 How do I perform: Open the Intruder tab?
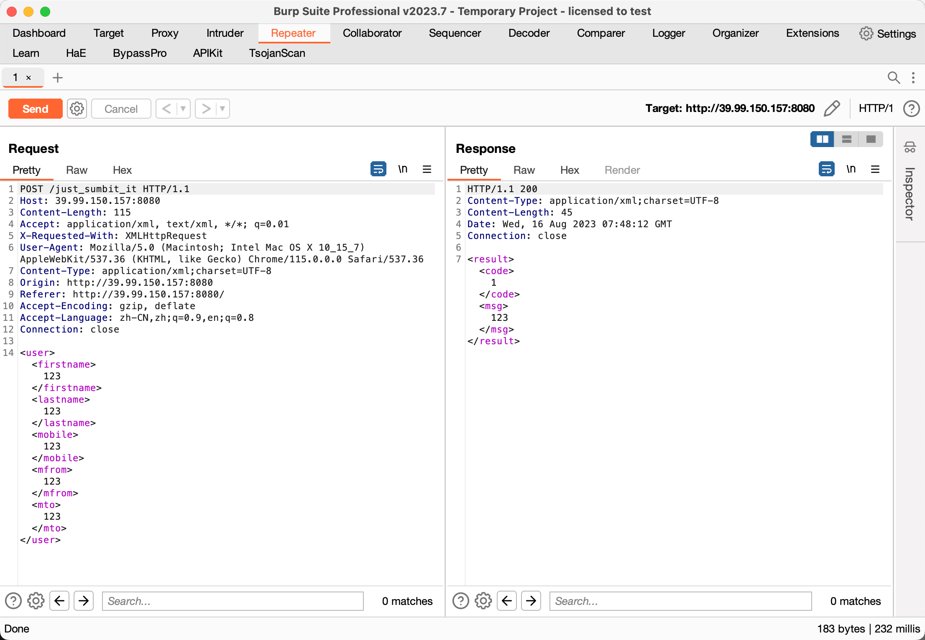[x=225, y=32]
